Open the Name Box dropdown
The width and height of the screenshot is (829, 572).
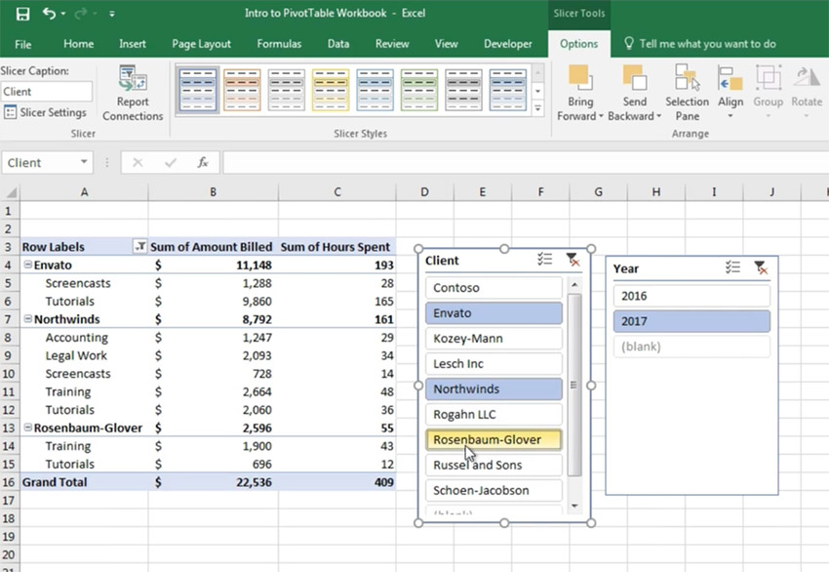(84, 162)
